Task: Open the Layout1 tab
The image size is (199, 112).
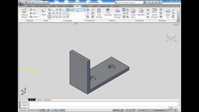Action: tap(39, 100)
